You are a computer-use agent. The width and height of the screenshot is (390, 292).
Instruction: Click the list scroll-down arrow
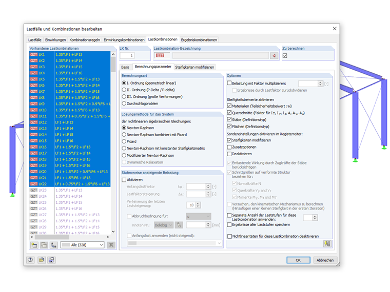pos(113,232)
